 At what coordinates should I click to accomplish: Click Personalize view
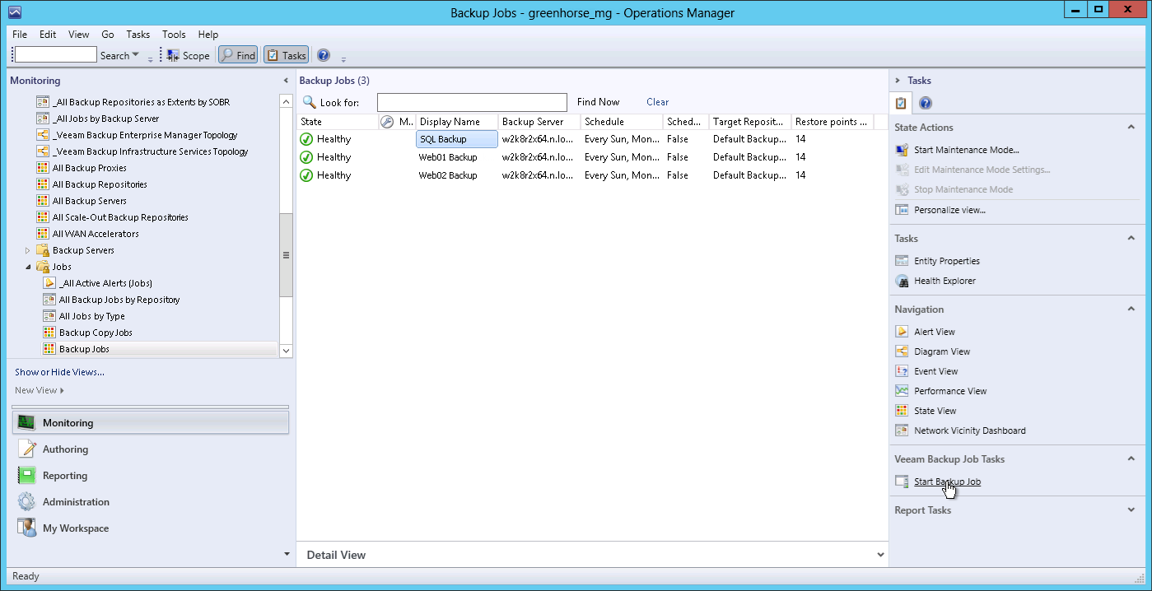(949, 210)
